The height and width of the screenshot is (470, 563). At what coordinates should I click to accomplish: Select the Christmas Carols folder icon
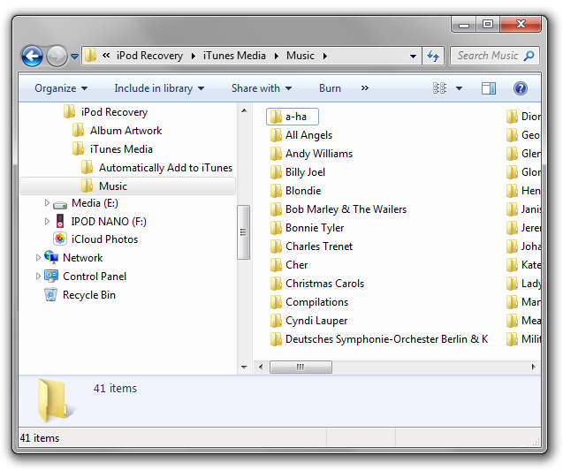click(276, 284)
